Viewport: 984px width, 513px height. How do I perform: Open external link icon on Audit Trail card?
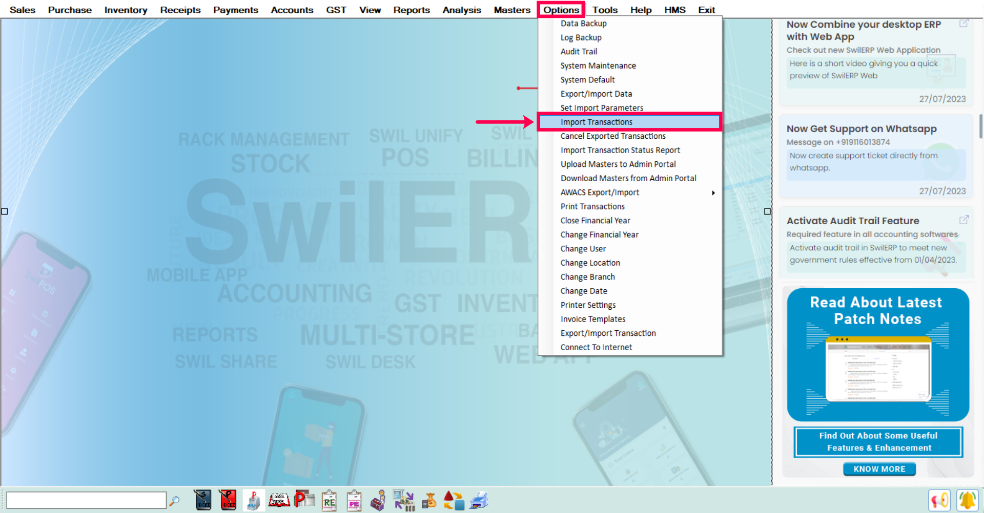(963, 220)
